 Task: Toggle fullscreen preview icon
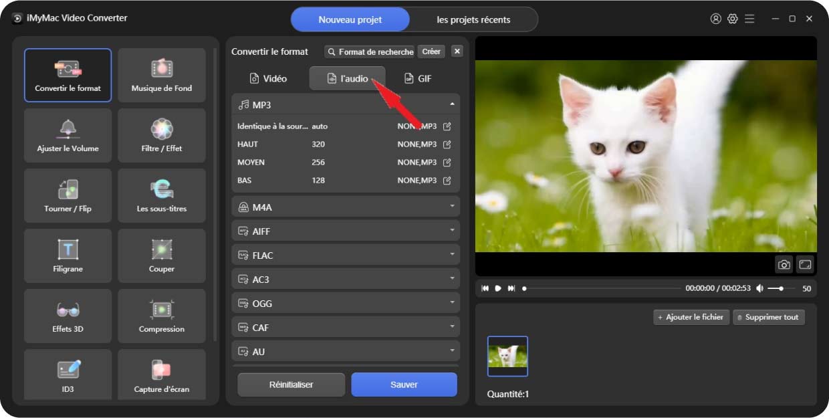pyautogui.click(x=805, y=264)
